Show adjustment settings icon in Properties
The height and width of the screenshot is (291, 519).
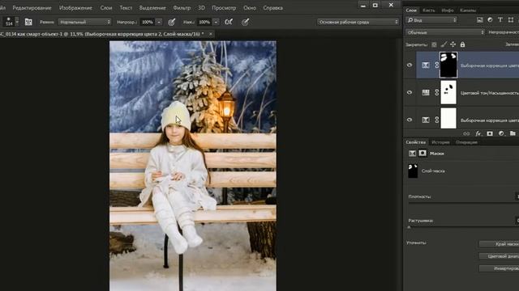(412, 154)
